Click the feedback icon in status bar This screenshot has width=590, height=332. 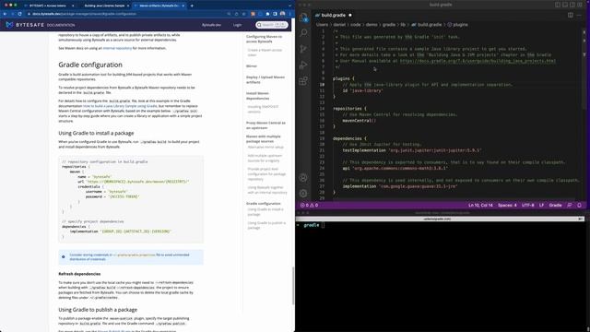tap(570, 205)
